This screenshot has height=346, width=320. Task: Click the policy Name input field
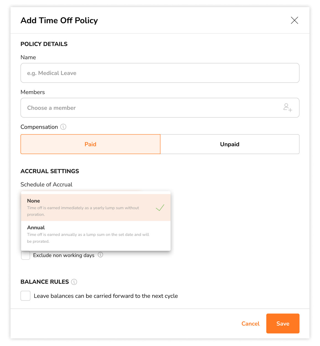tap(160, 73)
